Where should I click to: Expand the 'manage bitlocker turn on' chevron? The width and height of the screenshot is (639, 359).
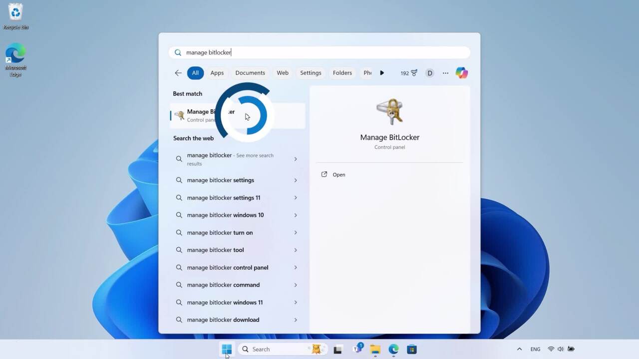click(x=296, y=232)
